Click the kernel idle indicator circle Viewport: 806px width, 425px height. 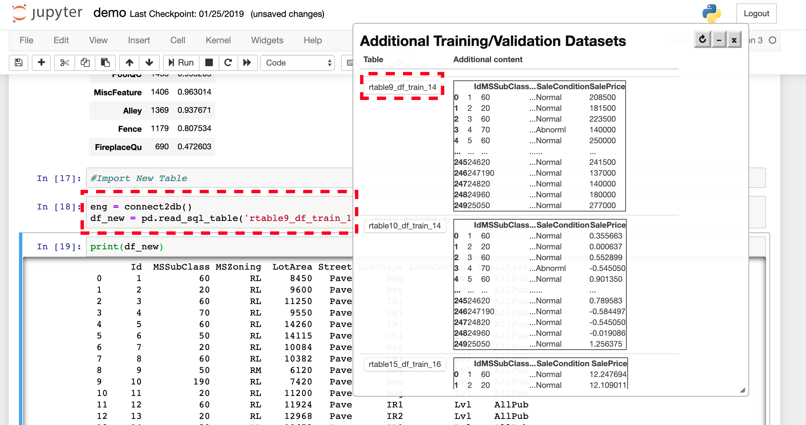pyautogui.click(x=773, y=41)
